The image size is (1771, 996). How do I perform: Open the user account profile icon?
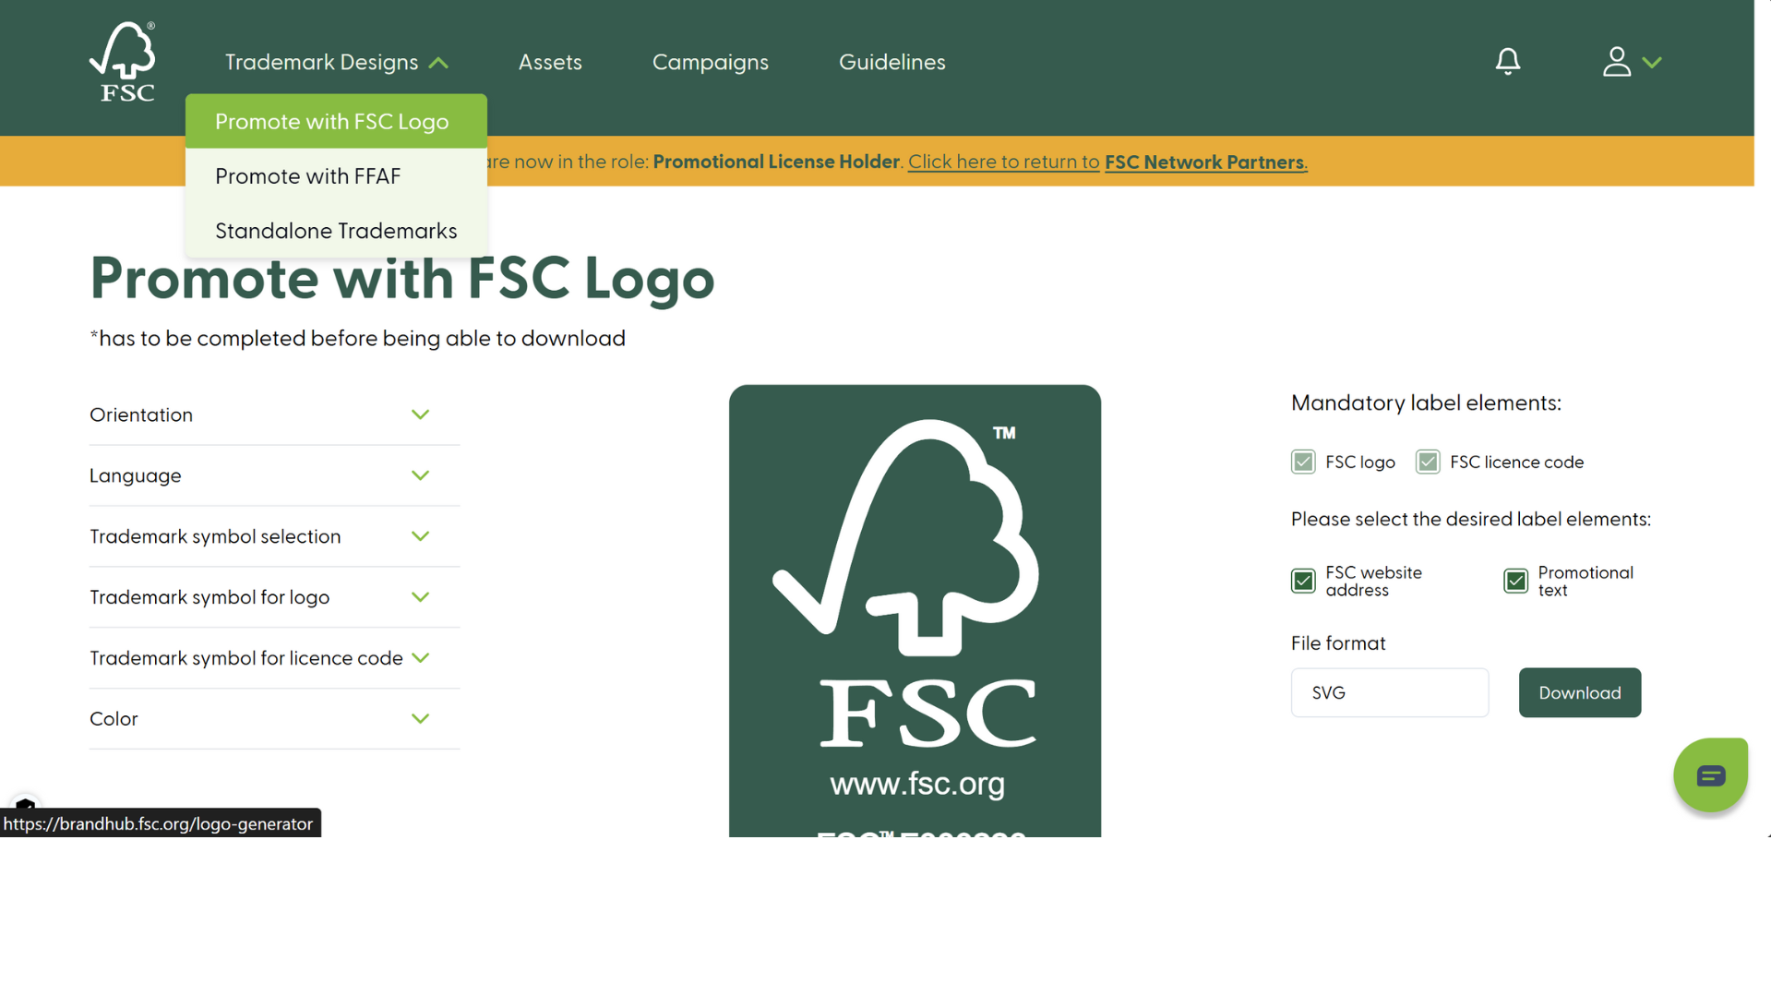1616,62
